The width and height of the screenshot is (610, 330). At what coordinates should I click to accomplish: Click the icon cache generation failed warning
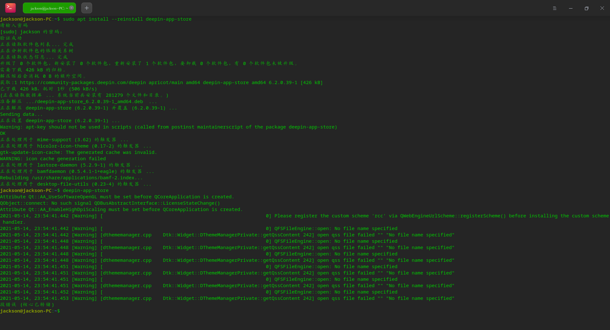pos(53,159)
